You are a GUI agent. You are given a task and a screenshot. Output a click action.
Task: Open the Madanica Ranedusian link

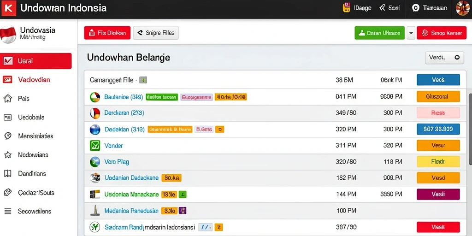(131, 211)
